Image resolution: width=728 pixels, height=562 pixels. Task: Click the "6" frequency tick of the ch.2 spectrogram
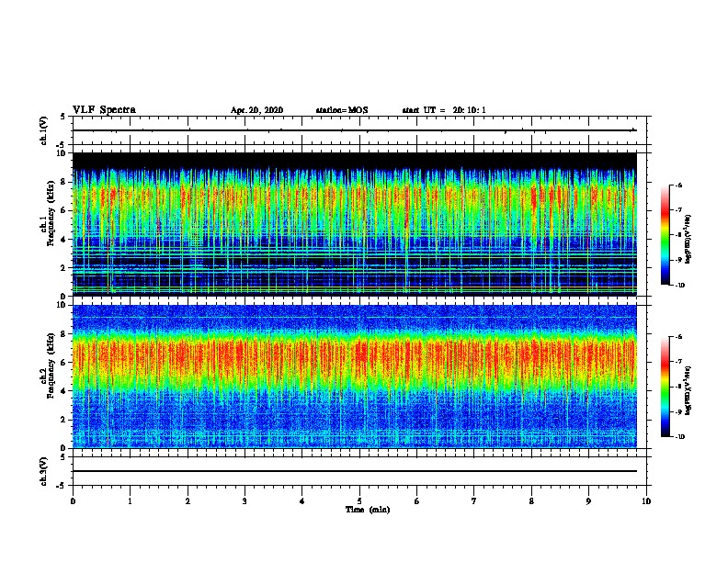point(64,363)
